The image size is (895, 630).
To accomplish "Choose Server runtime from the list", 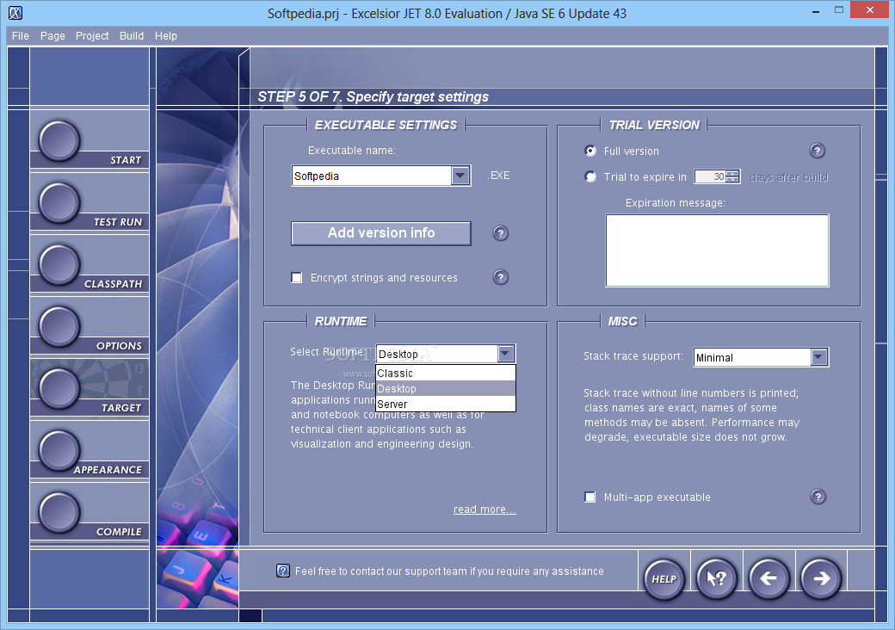I will pos(446,404).
